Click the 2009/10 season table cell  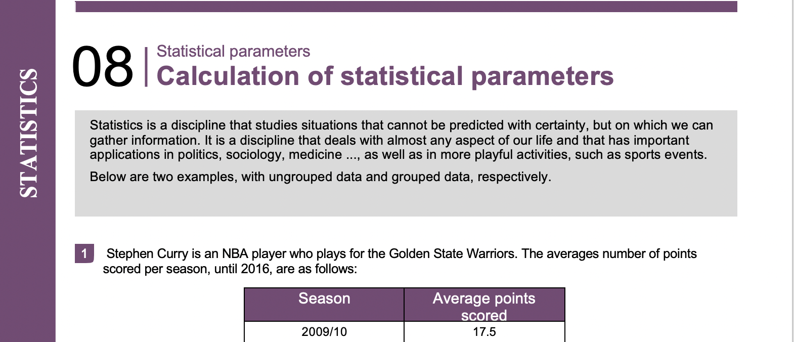pyautogui.click(x=324, y=332)
